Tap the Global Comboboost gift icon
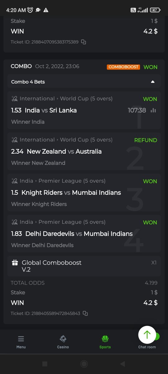The width and height of the screenshot is (168, 374). (x=15, y=263)
